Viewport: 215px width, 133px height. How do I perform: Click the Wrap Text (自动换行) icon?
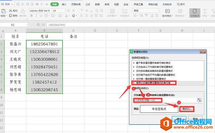pos(125,11)
